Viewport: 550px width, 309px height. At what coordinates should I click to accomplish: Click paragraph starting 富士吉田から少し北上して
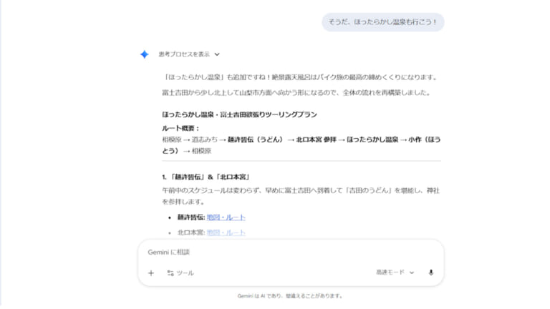point(296,93)
